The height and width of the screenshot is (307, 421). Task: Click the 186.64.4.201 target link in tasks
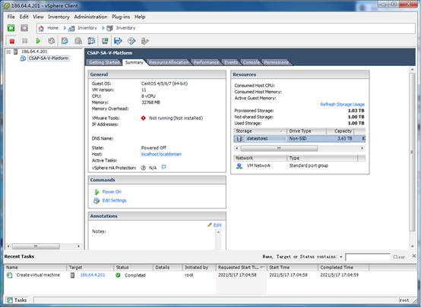93,275
